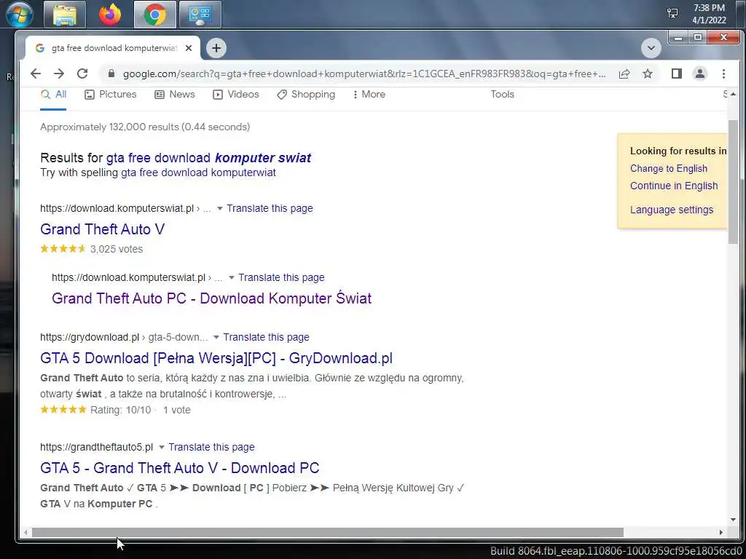The image size is (746, 559).
Task: Translate the Grand Theft Auto PC result
Action: coord(281,277)
